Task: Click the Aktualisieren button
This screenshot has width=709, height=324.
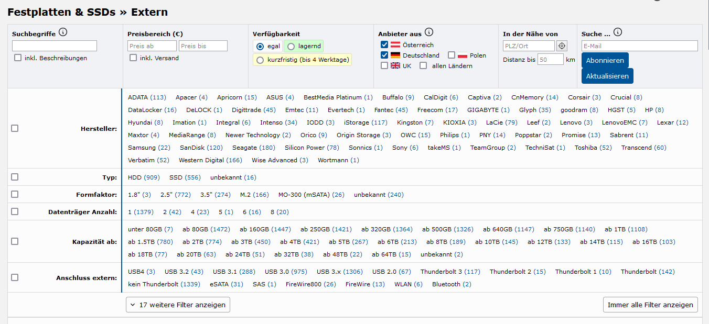Action: (x=607, y=76)
